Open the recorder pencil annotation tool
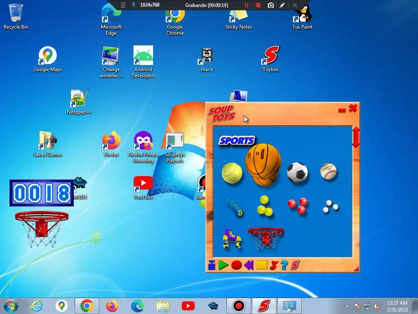This screenshot has width=418, height=314. click(282, 5)
